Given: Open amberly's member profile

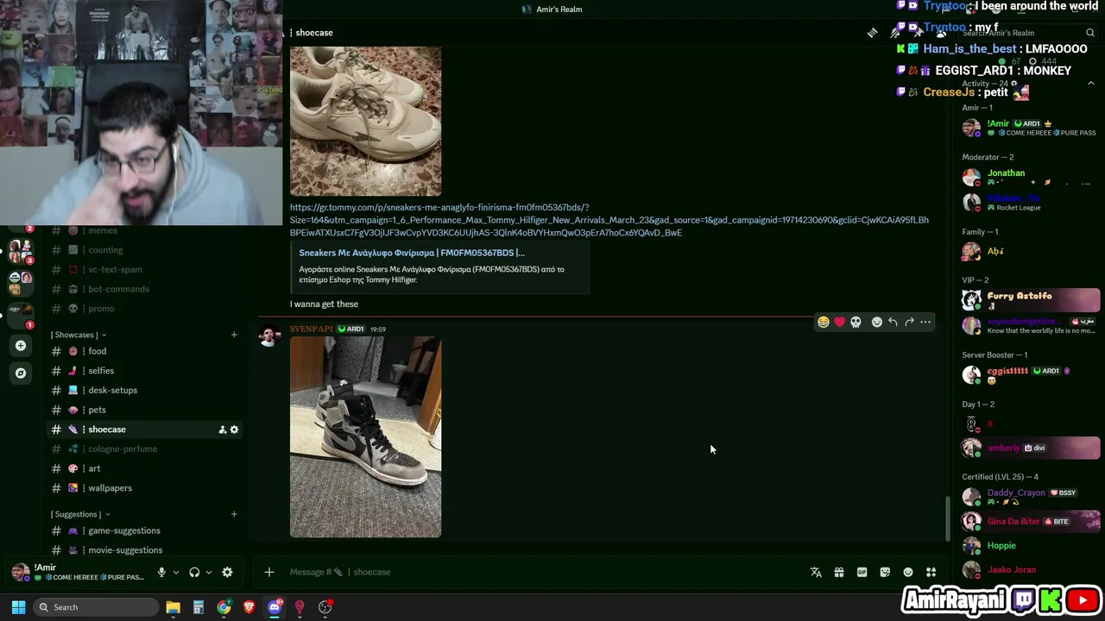Looking at the screenshot, I should [1029, 448].
